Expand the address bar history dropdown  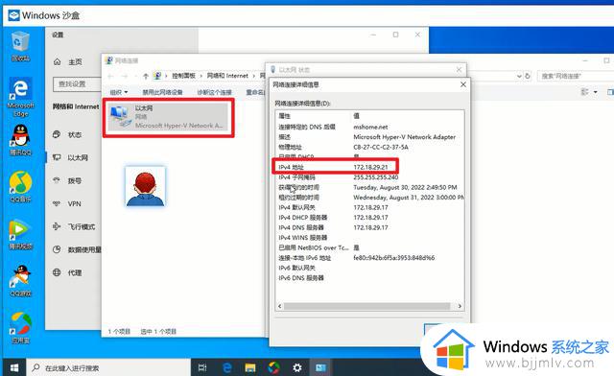coord(519,76)
